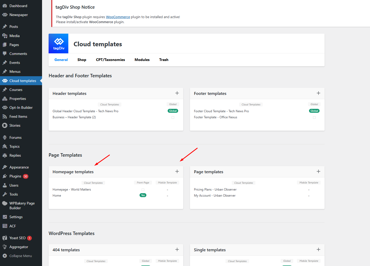Screen dimensions: 370x266
Task: Click Mobile Template dash for Pricing Plans row
Action: tap(309, 190)
